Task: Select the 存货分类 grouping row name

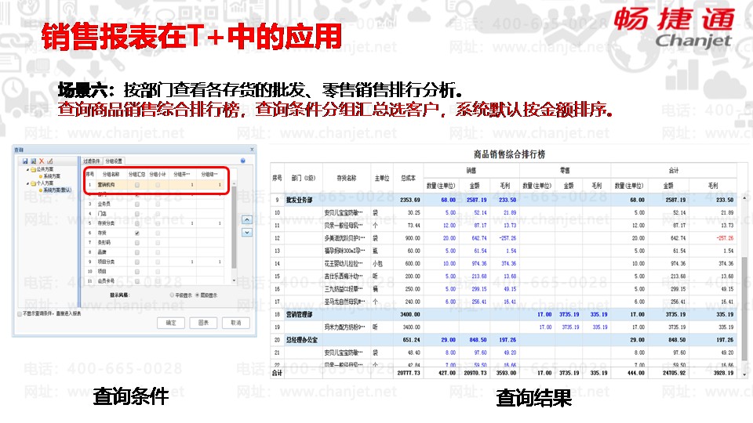Action: tap(106, 223)
